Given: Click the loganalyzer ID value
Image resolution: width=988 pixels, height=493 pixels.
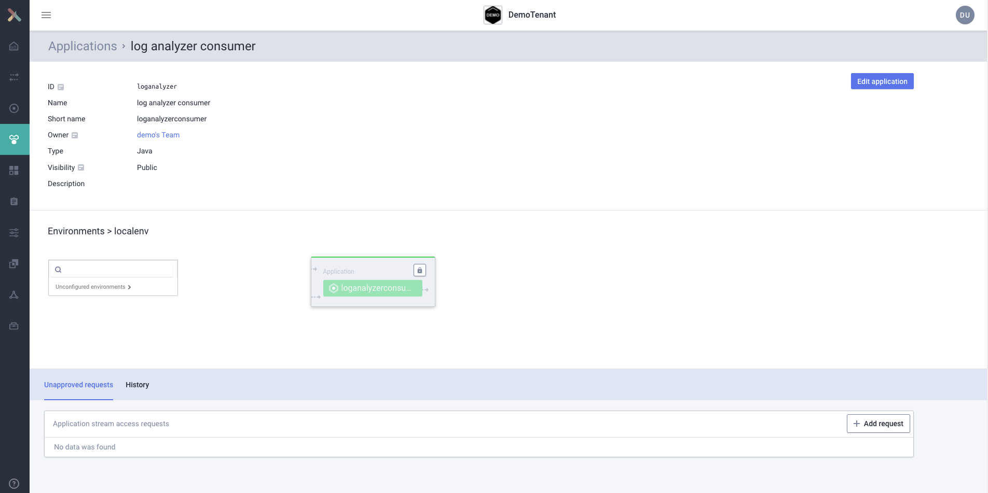Looking at the screenshot, I should click(x=157, y=87).
